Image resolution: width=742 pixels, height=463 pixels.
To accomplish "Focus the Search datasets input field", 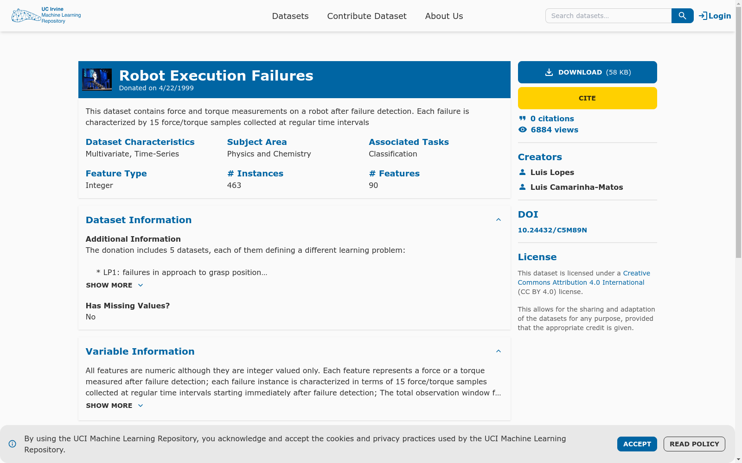I will click(x=608, y=16).
